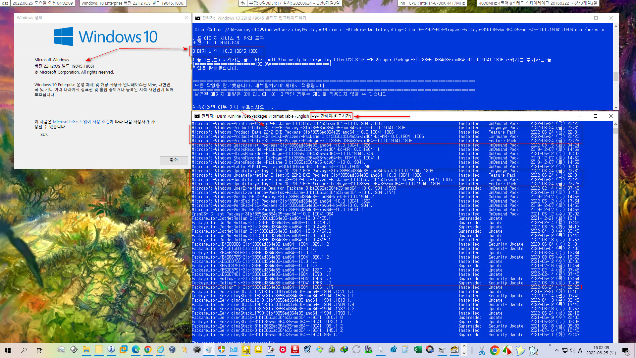Viewport: 636px width, 358px height.
Task: Open the Recycle Bin taskbar icon
Action: [x=209, y=350]
